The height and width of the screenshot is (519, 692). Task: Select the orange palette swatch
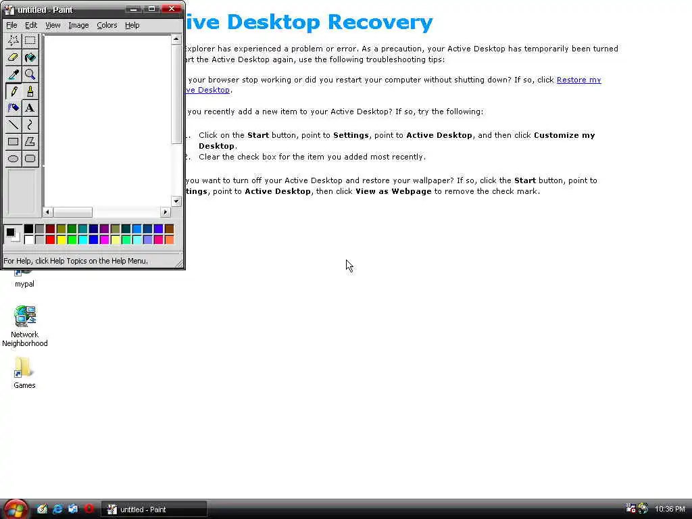(169, 240)
